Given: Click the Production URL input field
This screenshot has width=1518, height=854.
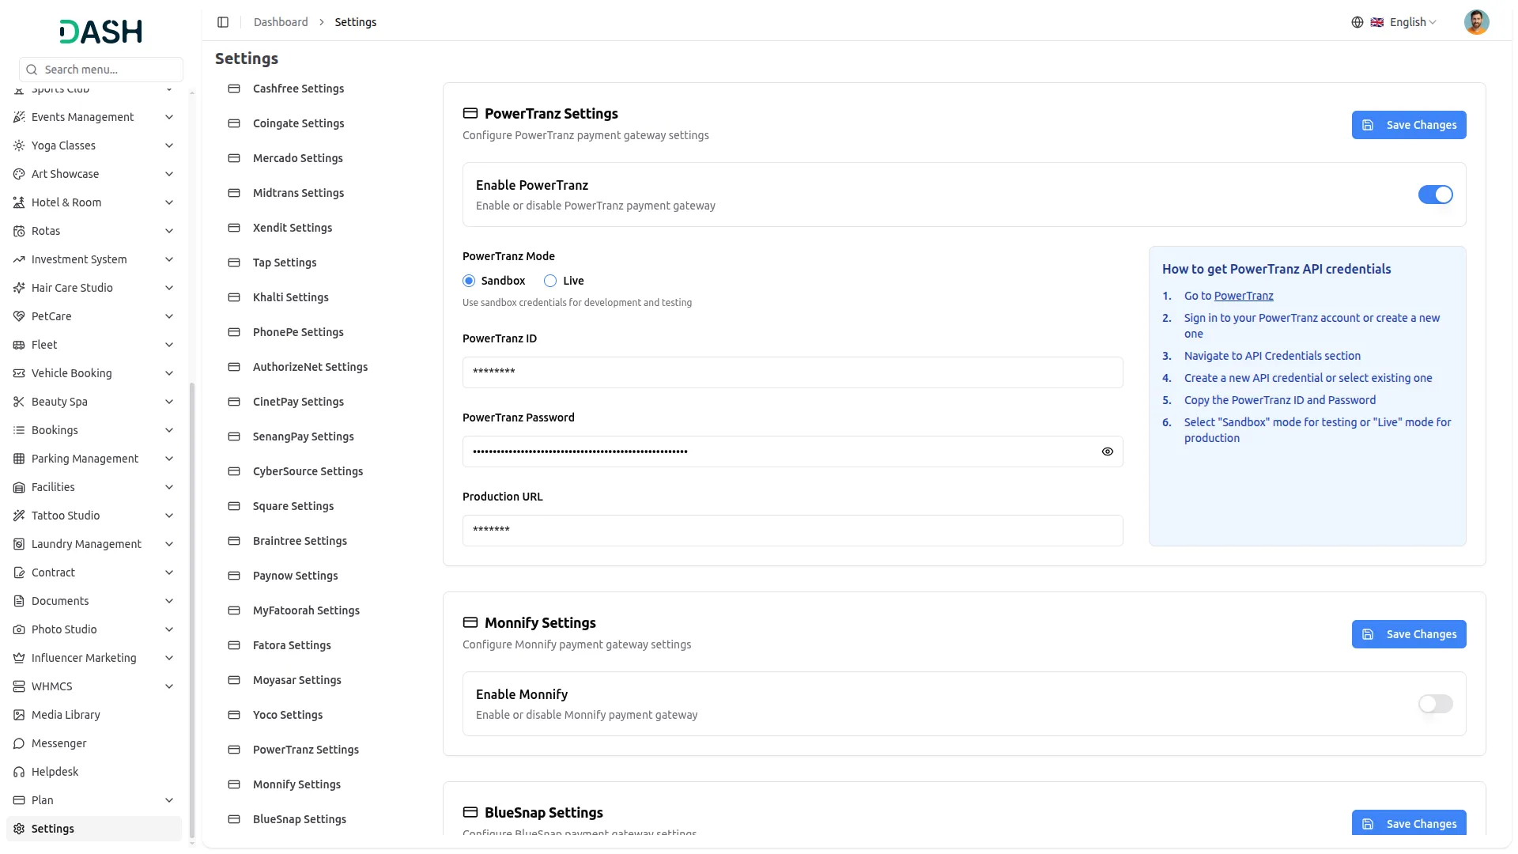Looking at the screenshot, I should (x=792, y=531).
